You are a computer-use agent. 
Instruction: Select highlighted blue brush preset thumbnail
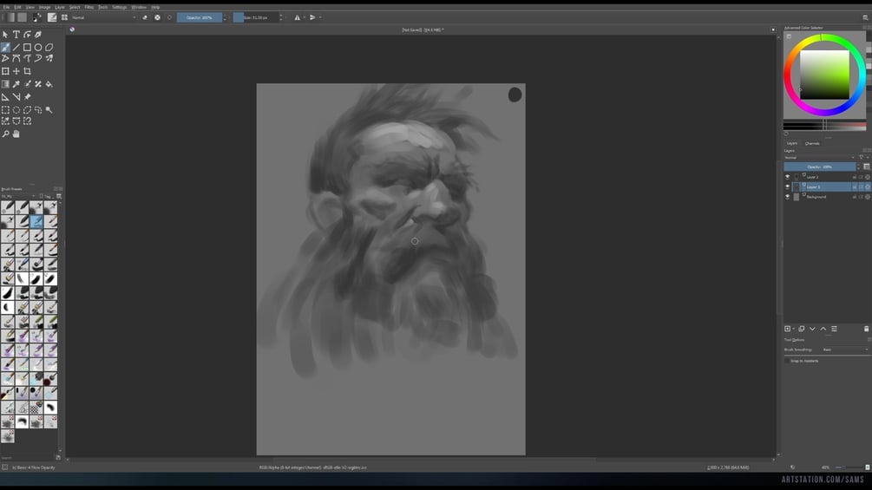(36, 221)
